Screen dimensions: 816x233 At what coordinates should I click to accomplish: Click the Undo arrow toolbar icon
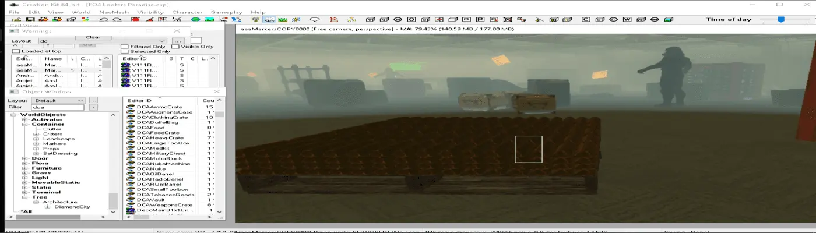[x=104, y=19]
